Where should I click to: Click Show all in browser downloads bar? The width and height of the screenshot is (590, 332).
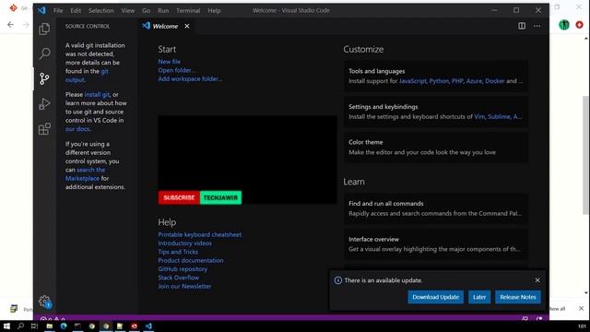[x=558, y=309]
